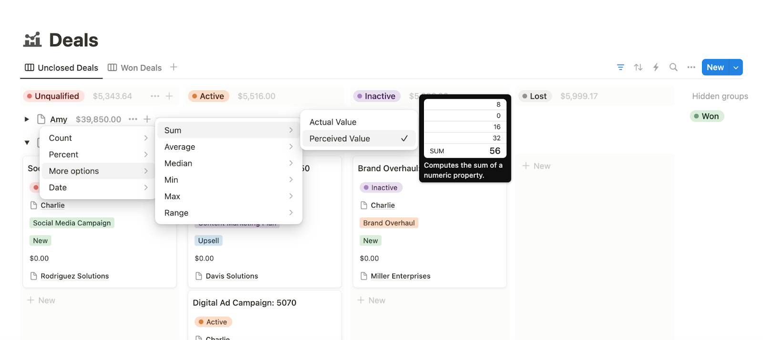Expand the Average submenu
Viewport: 763px width, 340px height.
228,147
